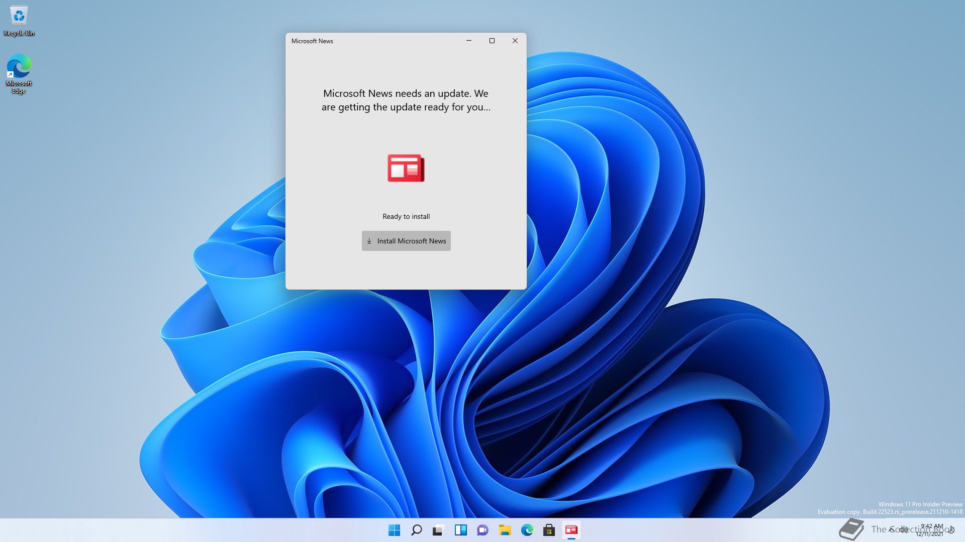The width and height of the screenshot is (965, 542).
Task: Click the Microsoft News title bar text
Action: (312, 41)
